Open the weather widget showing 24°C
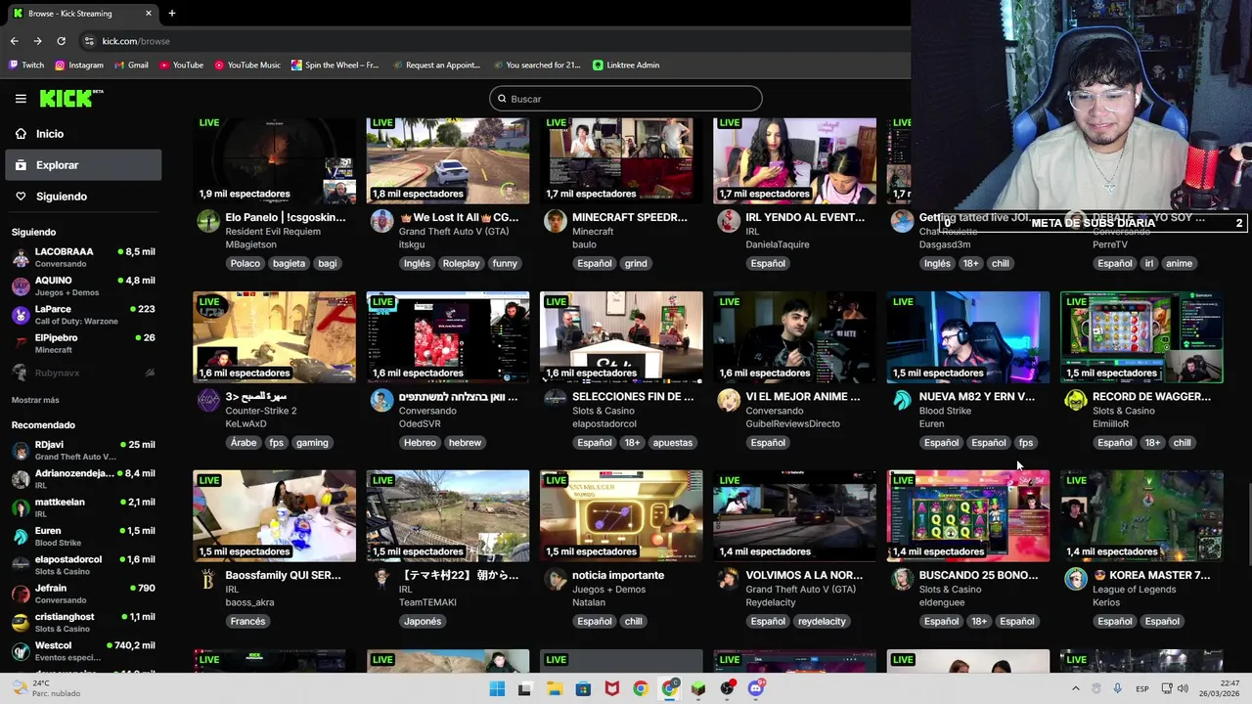The image size is (1252, 704). [x=45, y=688]
